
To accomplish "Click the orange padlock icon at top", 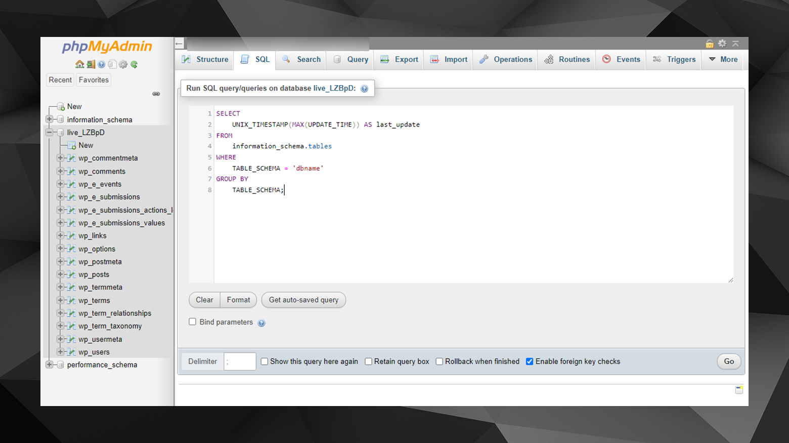I will [710, 44].
